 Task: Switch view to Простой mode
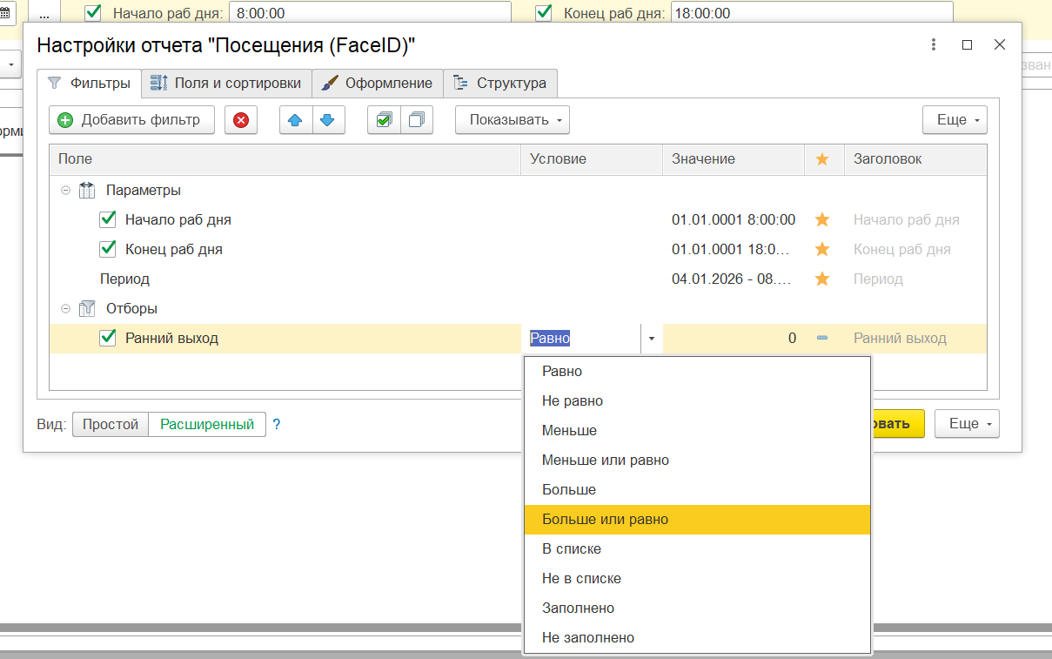point(111,425)
